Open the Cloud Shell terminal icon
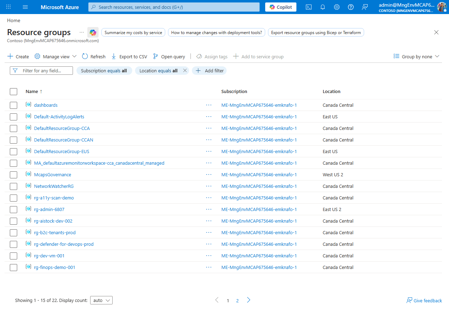The height and width of the screenshot is (316, 449). 308,7
